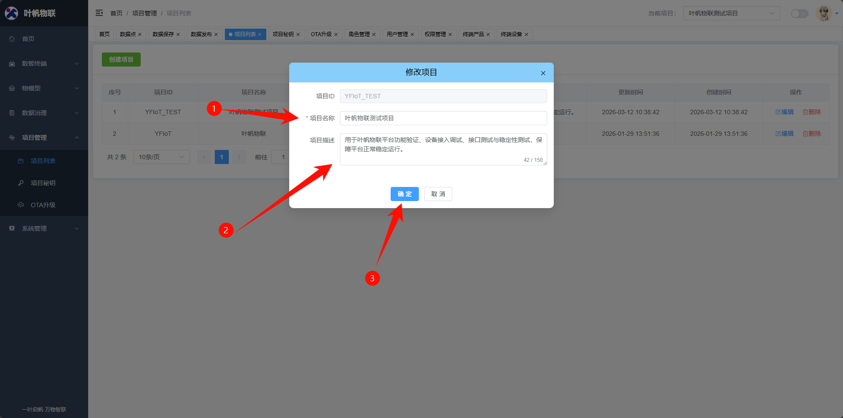Open the 当前项目 project dropdown
Viewport: 843px width, 418px height.
point(731,13)
